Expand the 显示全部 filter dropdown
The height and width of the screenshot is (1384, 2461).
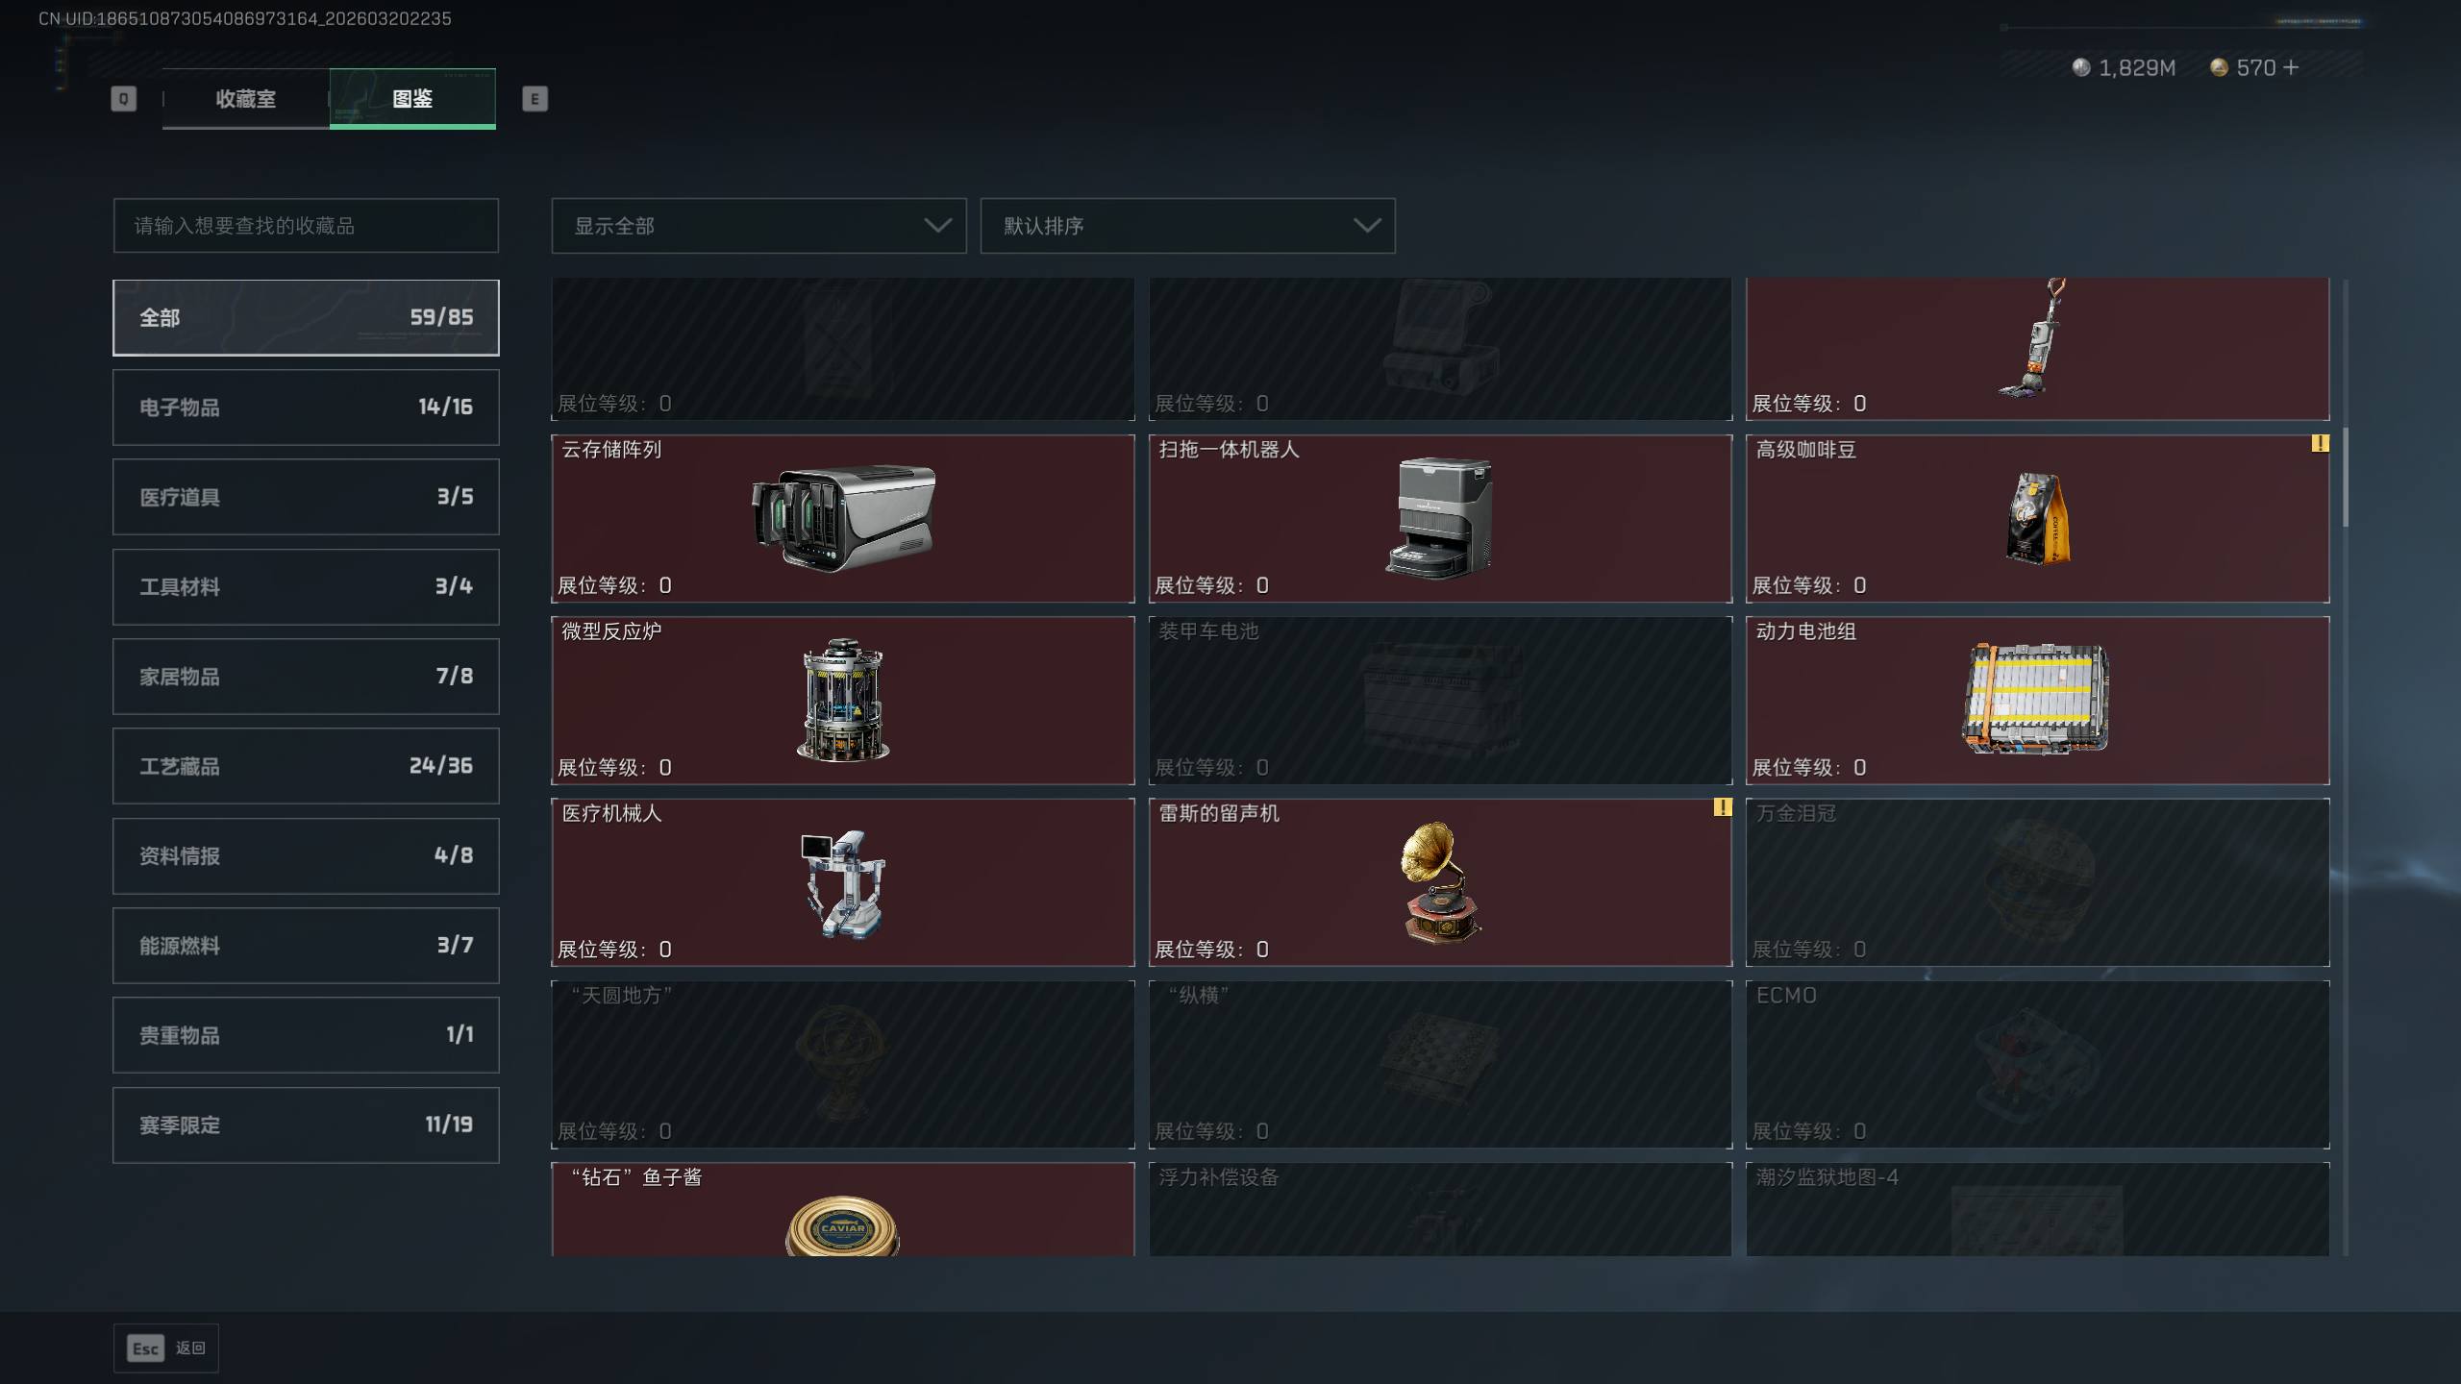[x=758, y=226]
